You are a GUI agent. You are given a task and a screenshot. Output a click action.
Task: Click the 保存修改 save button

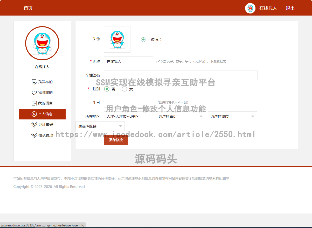[116, 140]
